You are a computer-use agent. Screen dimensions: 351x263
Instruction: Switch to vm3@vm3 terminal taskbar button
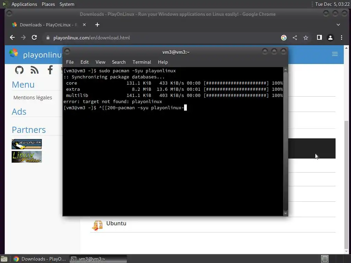[98, 259]
